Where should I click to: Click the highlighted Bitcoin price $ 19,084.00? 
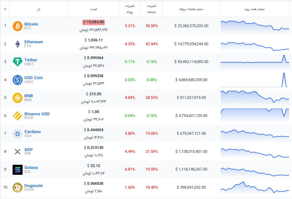(94, 22)
